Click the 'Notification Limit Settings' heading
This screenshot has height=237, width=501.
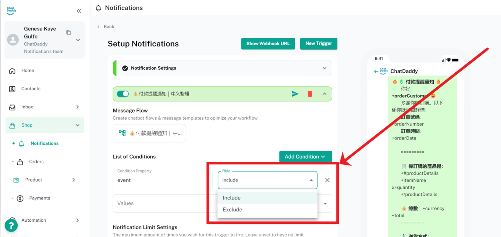pos(145,227)
